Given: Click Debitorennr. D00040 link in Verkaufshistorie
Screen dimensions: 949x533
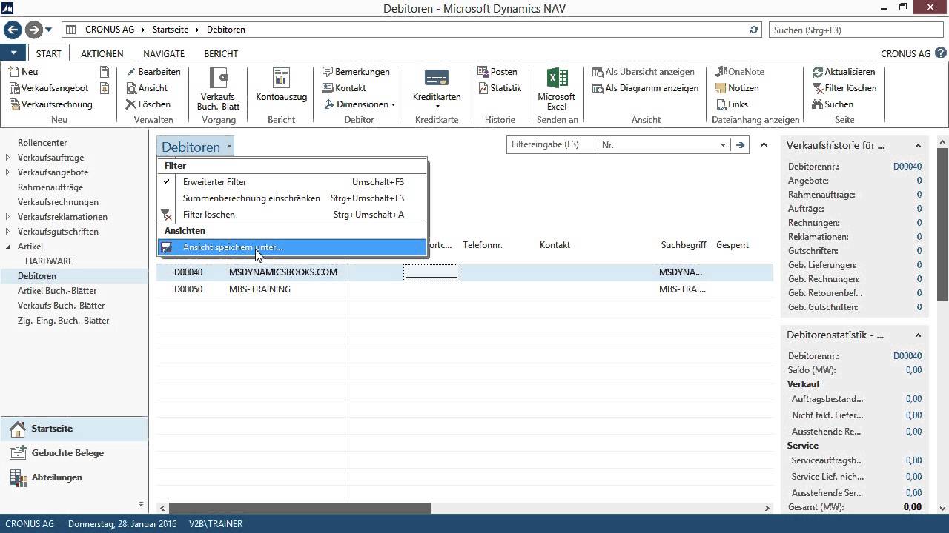Looking at the screenshot, I should (x=907, y=167).
